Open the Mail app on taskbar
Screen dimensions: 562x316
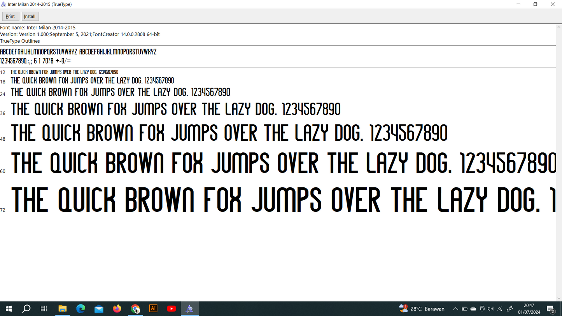click(x=99, y=309)
